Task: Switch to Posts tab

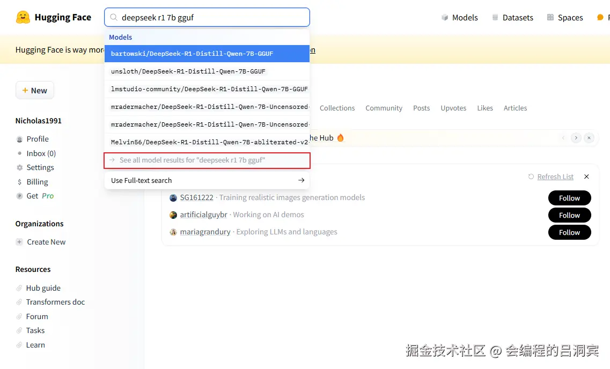Action: coord(421,108)
